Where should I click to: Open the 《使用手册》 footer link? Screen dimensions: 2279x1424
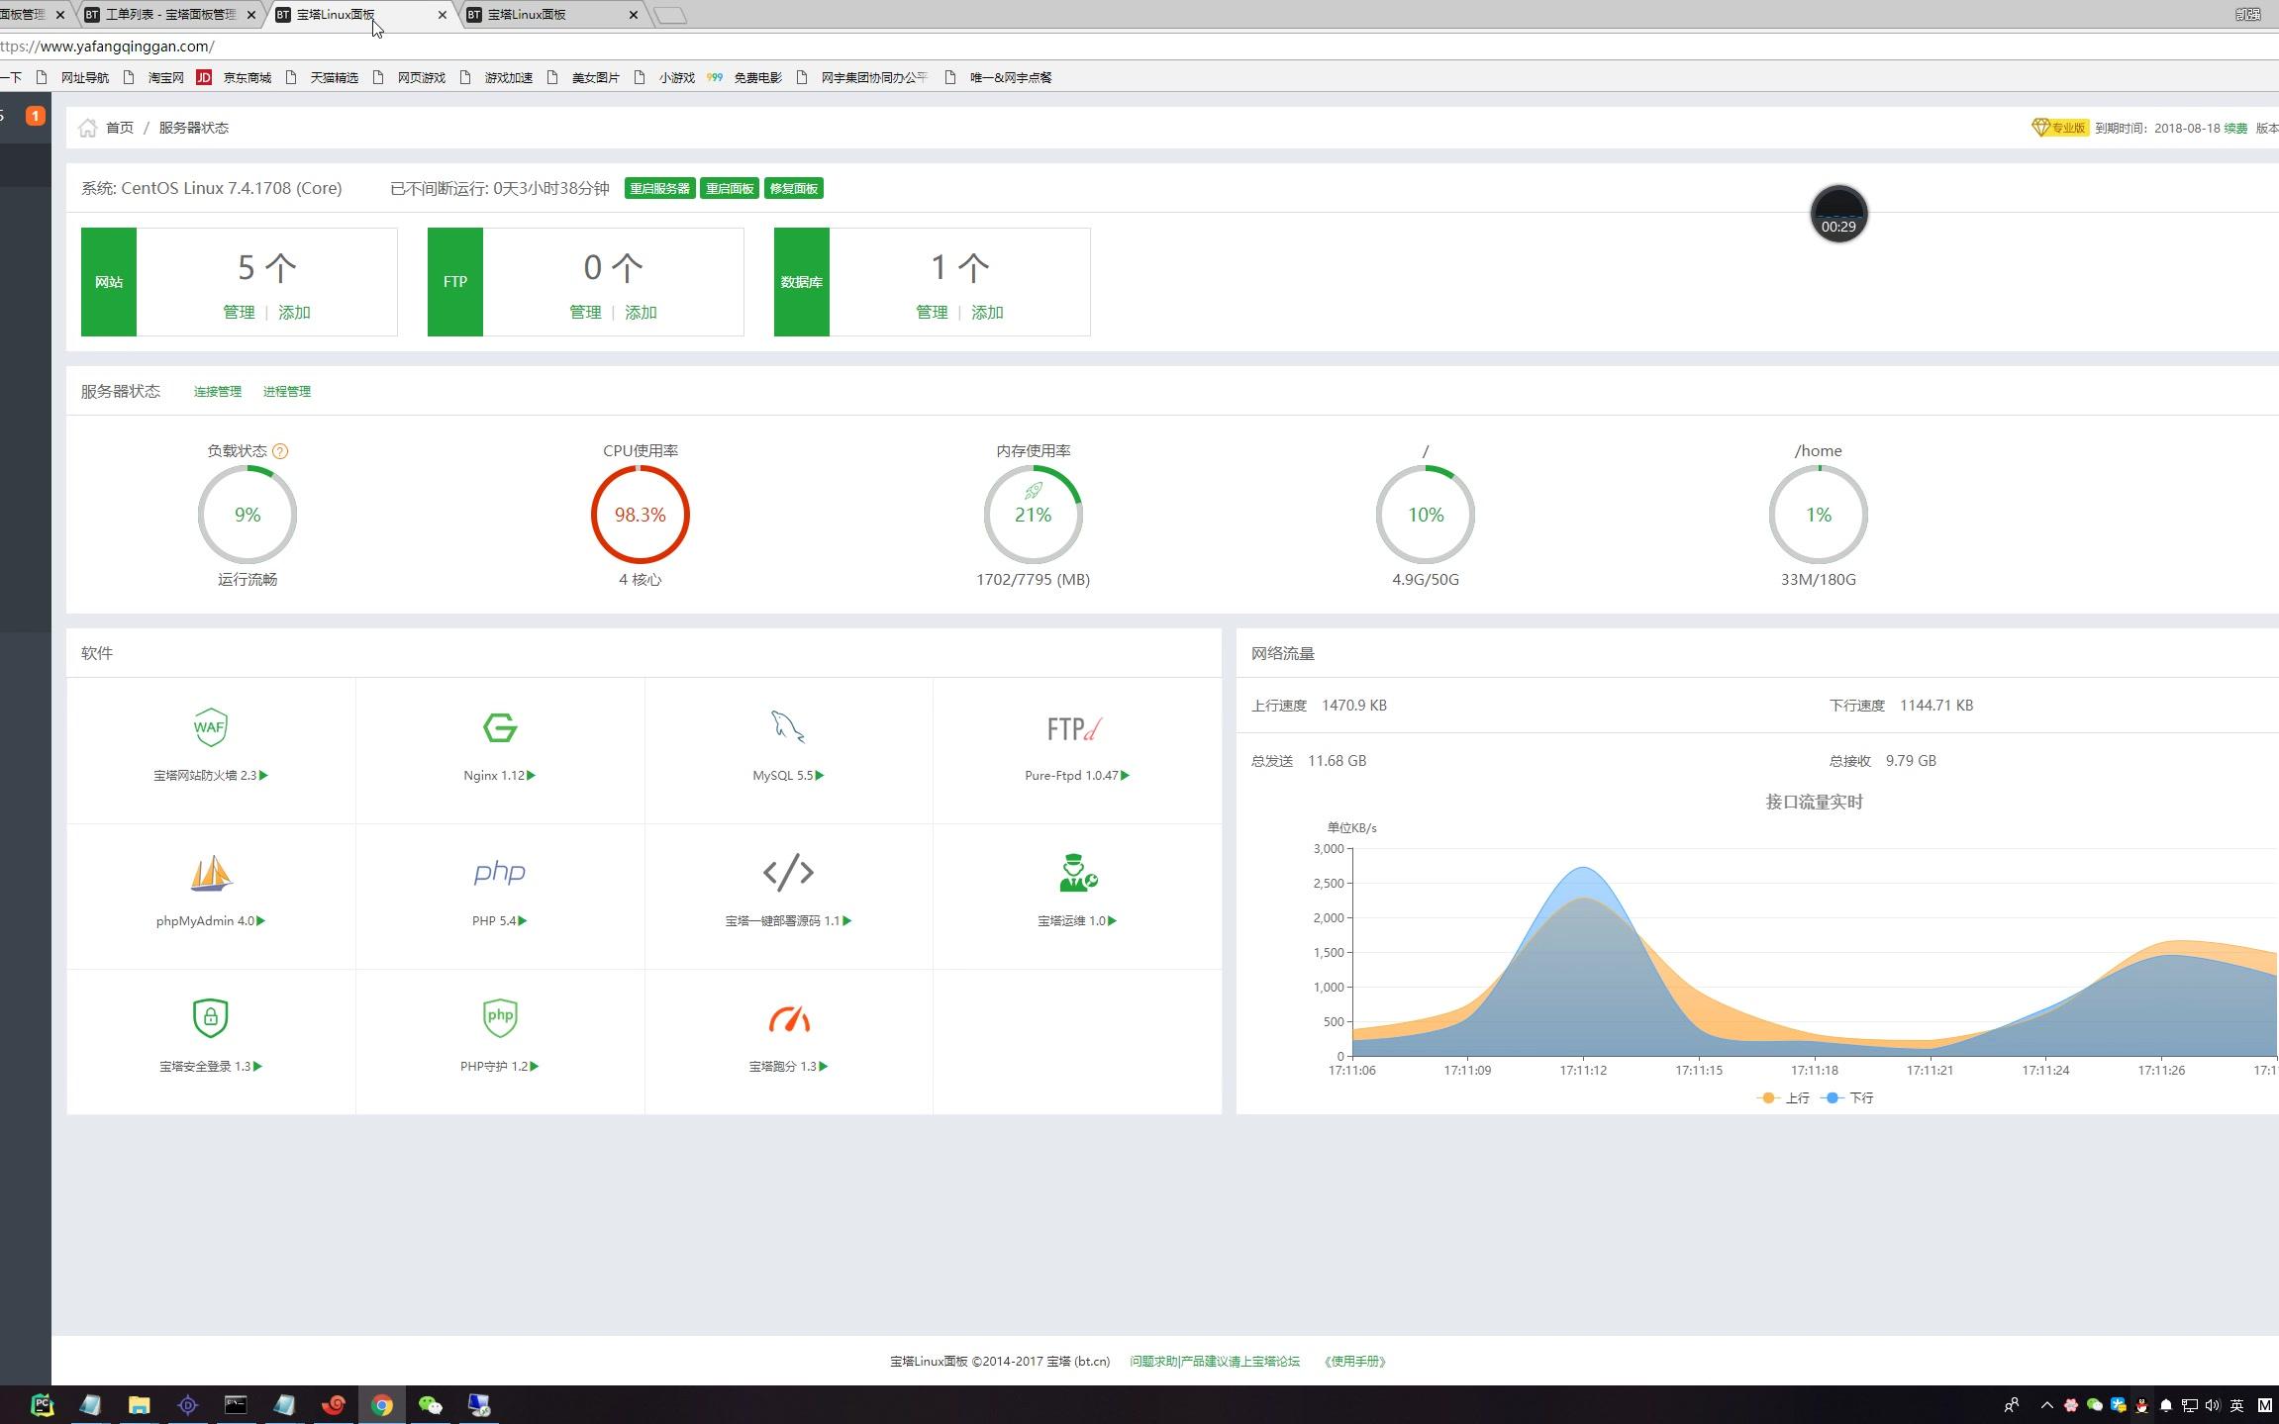(1354, 1362)
